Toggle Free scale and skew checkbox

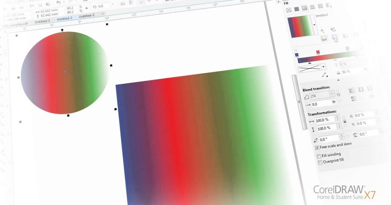click(317, 147)
